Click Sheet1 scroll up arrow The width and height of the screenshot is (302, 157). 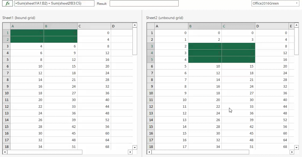tap(135, 25)
